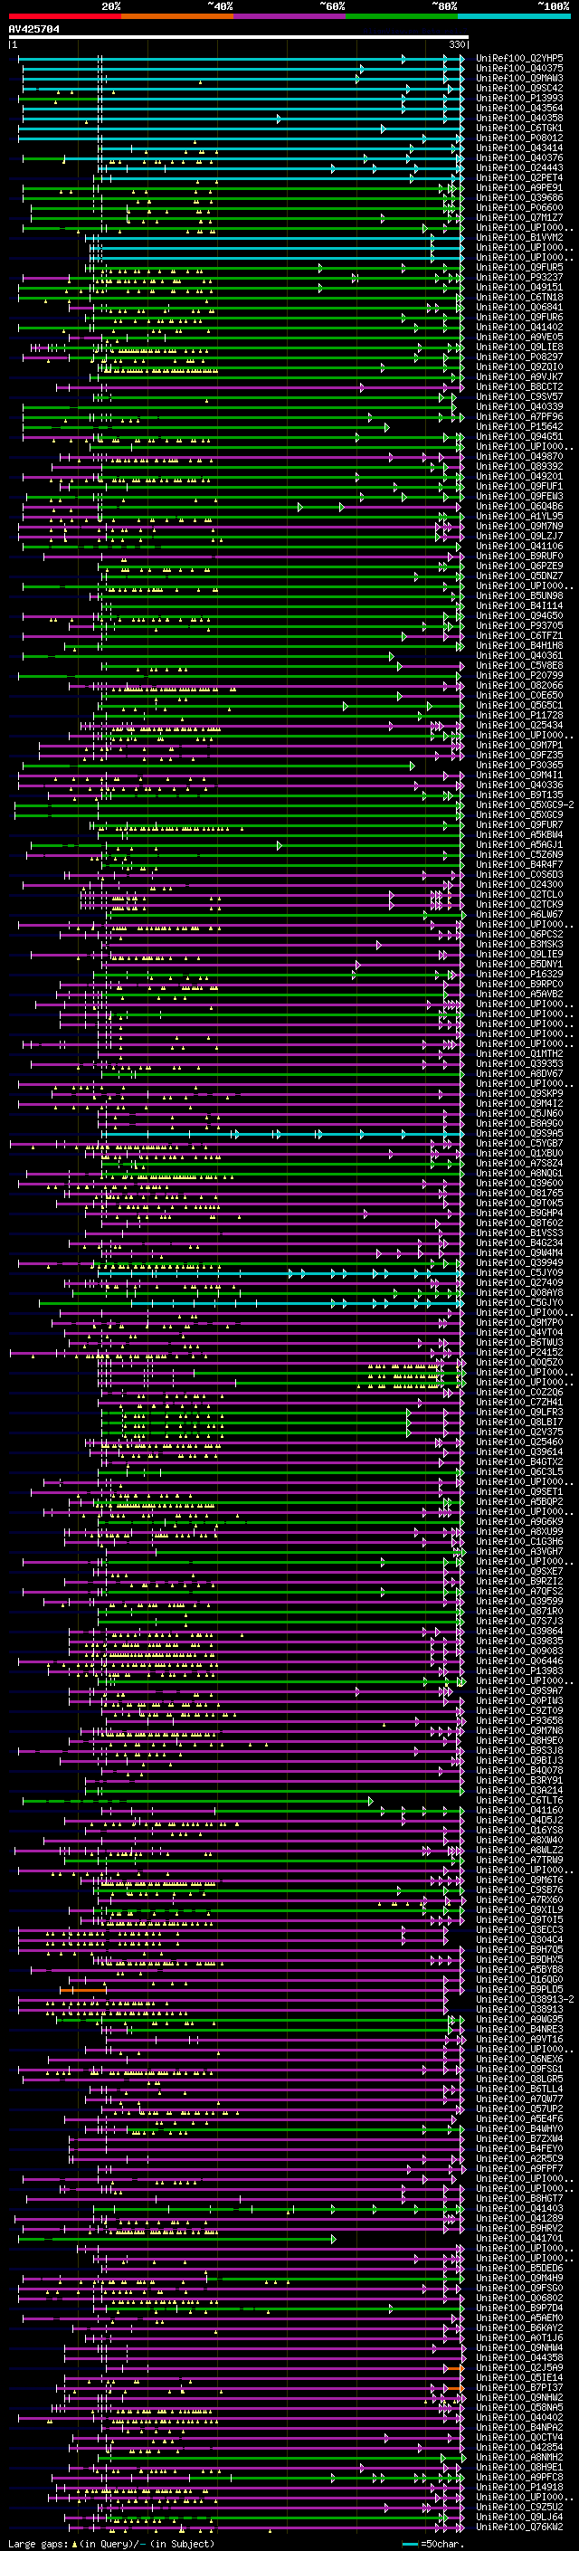This screenshot has width=579, height=2551.
Task: Pick hit UniRef100_Q43414
Action: [519, 148]
